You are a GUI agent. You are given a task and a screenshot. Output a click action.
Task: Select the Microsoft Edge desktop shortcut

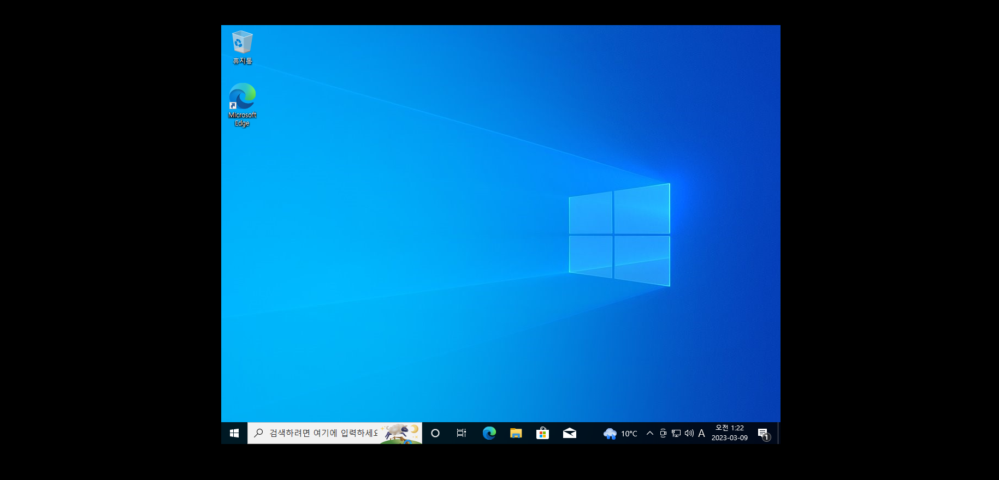coord(242,105)
